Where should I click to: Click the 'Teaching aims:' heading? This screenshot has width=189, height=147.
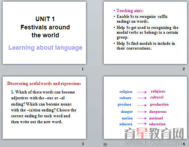click(130, 11)
